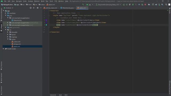Open the Navigate menu
This screenshot has height=96, width=171.
click(x=19, y=1)
